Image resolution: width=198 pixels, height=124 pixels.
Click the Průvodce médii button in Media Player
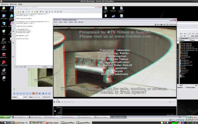(171, 25)
